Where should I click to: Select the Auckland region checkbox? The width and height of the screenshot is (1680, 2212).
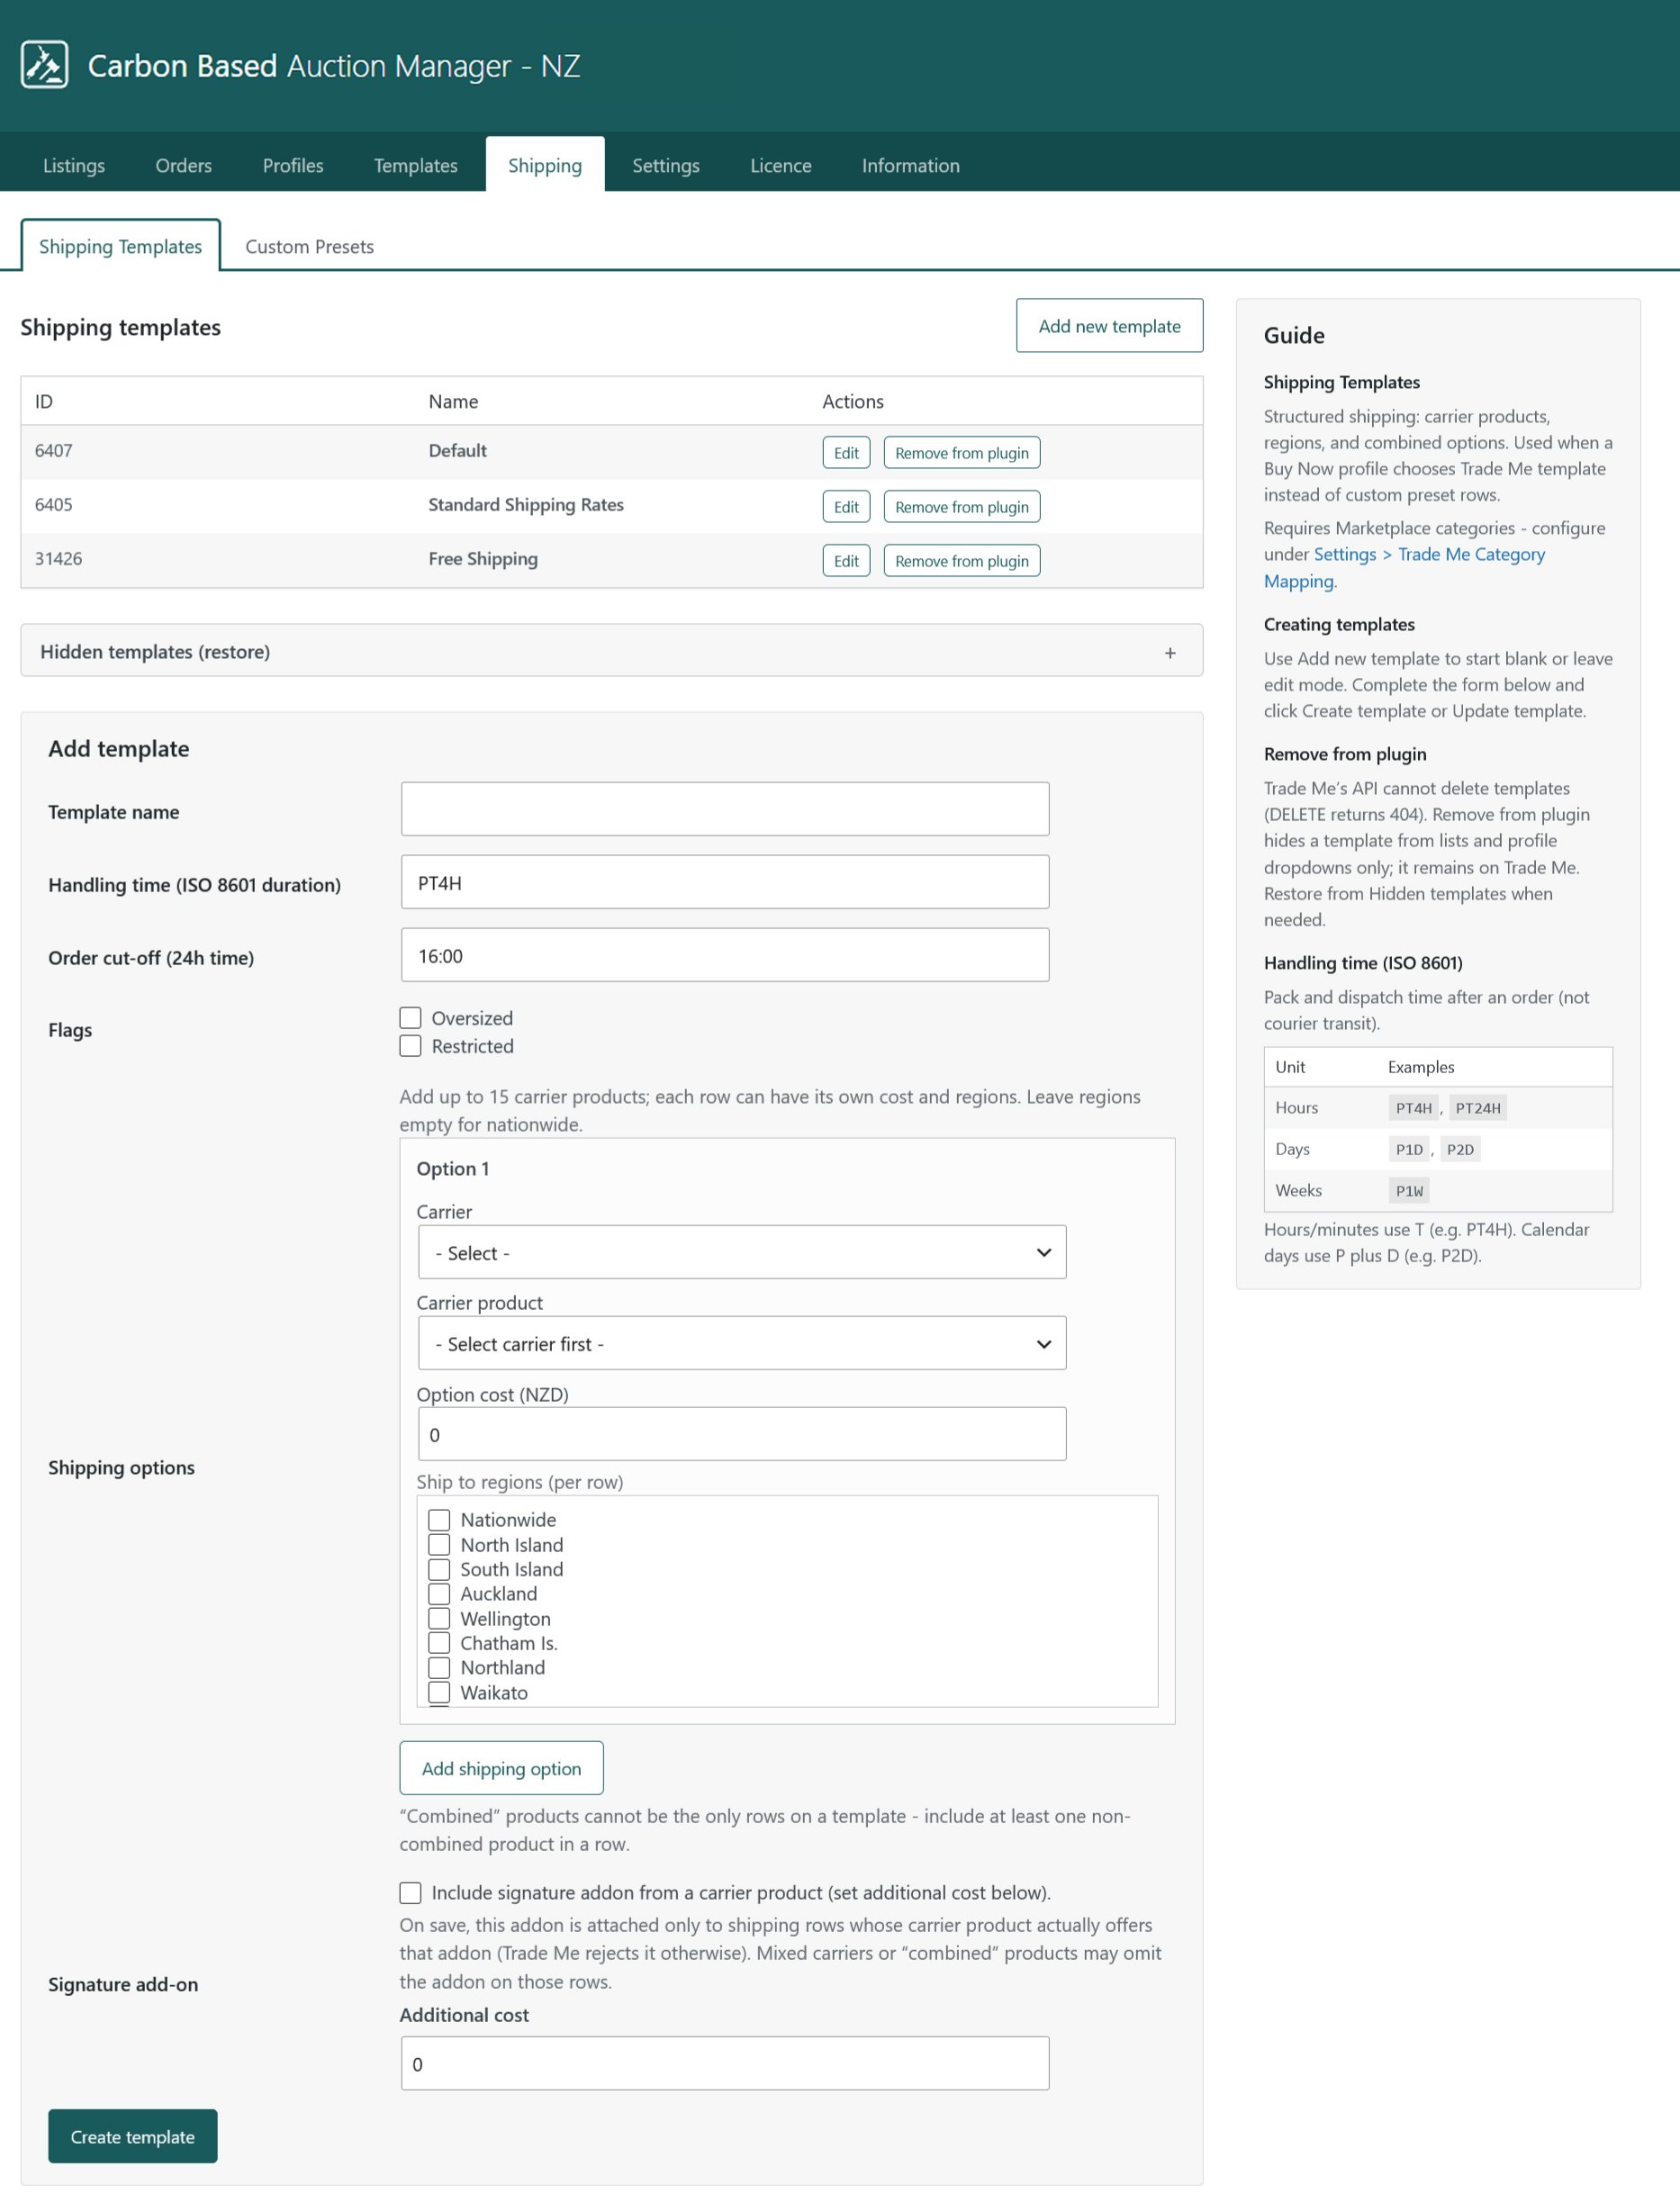tap(439, 1594)
